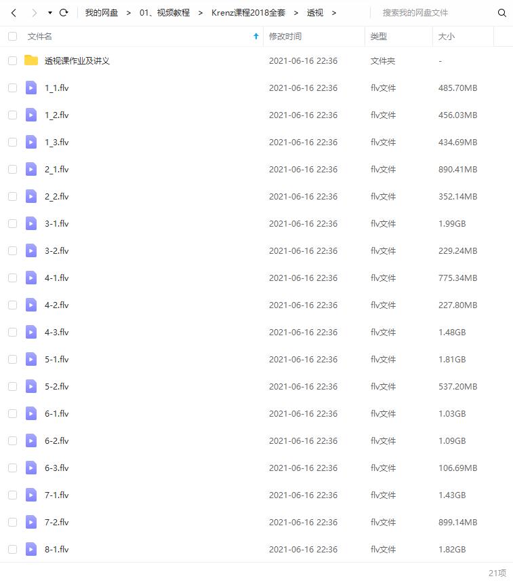
Task: Click video icon of 3-1.flv
Action: coord(31,223)
